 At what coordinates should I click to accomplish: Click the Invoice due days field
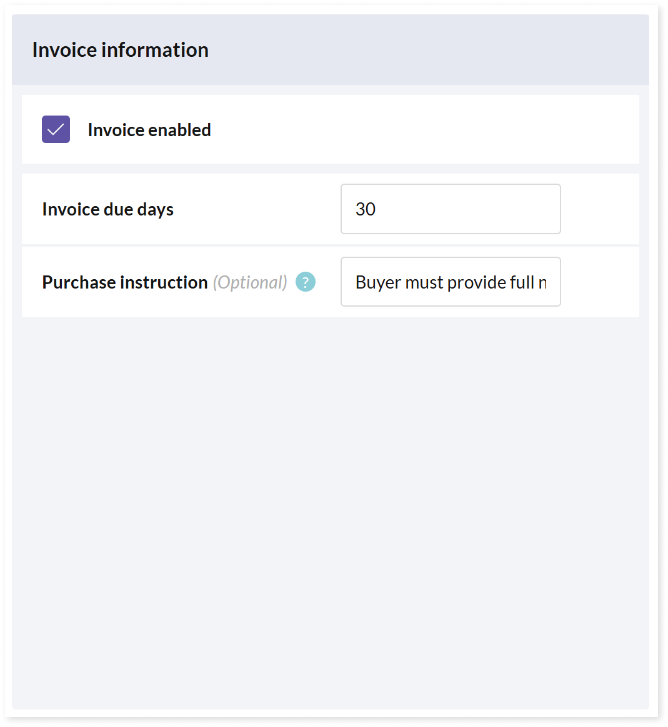[x=451, y=209]
